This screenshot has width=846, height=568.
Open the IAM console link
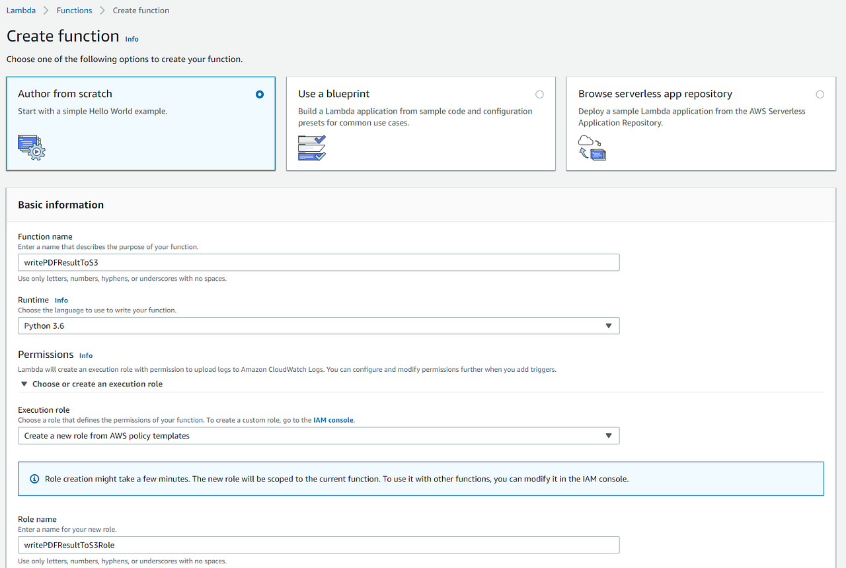pos(333,419)
